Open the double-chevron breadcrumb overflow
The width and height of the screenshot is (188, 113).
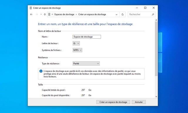[52, 14]
